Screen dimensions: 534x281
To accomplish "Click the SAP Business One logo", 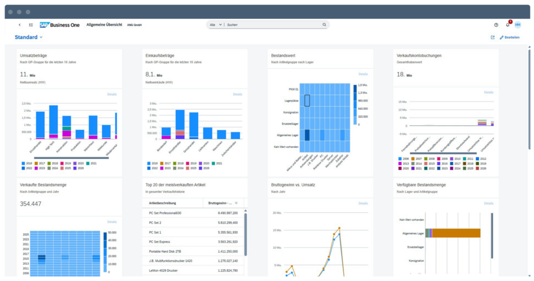I will [59, 25].
